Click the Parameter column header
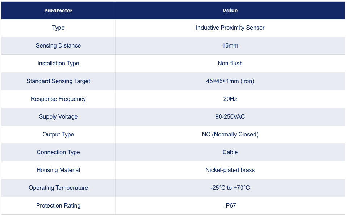The width and height of the screenshot is (347, 217). coord(58,11)
